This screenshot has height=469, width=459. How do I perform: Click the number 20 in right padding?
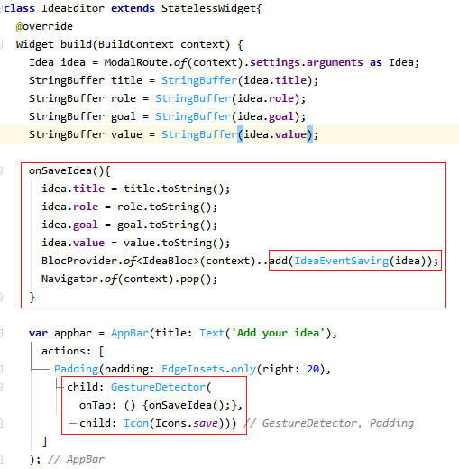[x=313, y=369]
